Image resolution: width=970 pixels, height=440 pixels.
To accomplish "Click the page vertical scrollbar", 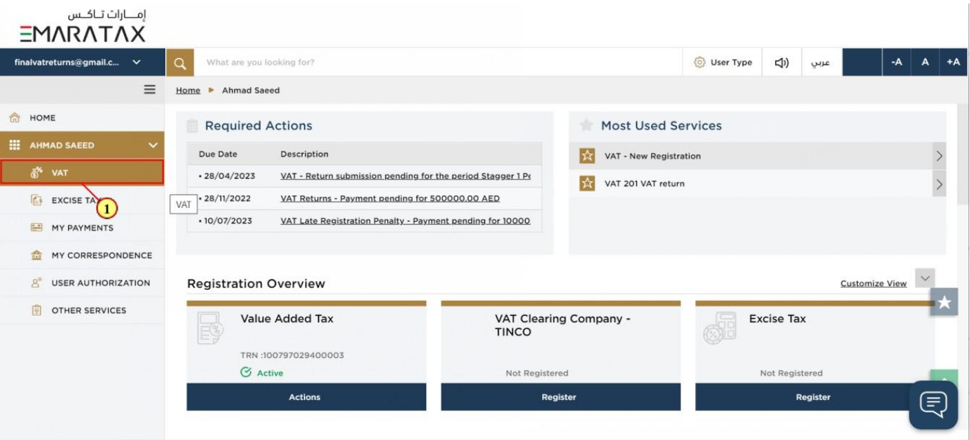I will pyautogui.click(x=962, y=155).
